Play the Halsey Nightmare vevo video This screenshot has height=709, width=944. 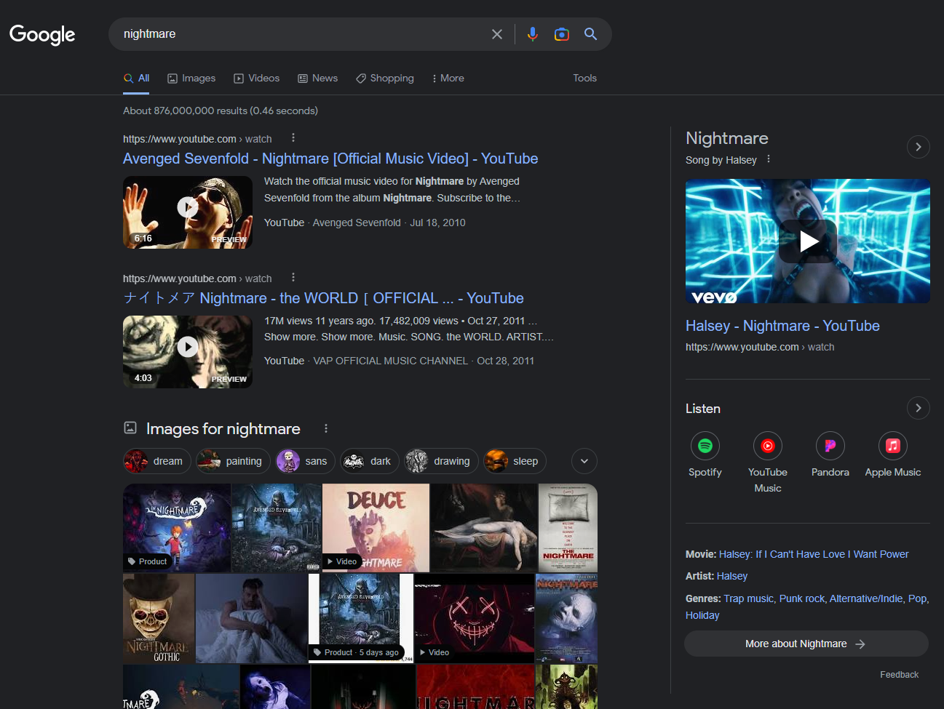point(807,241)
